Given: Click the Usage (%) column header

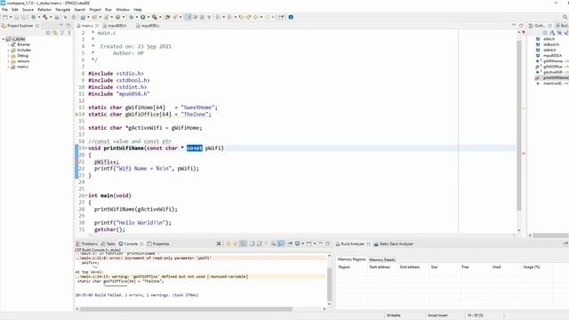Looking at the screenshot, I should 532,267.
